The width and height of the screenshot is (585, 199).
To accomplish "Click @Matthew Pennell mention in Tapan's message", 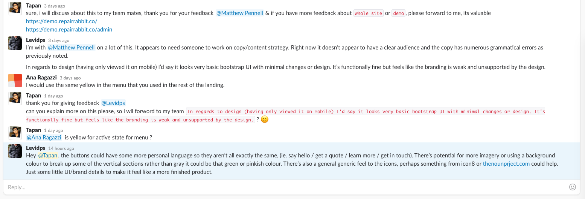I will click(x=240, y=13).
